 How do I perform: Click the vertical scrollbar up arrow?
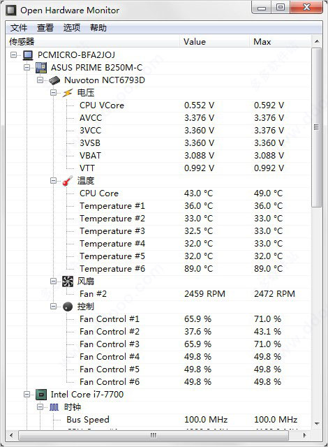(316, 42)
